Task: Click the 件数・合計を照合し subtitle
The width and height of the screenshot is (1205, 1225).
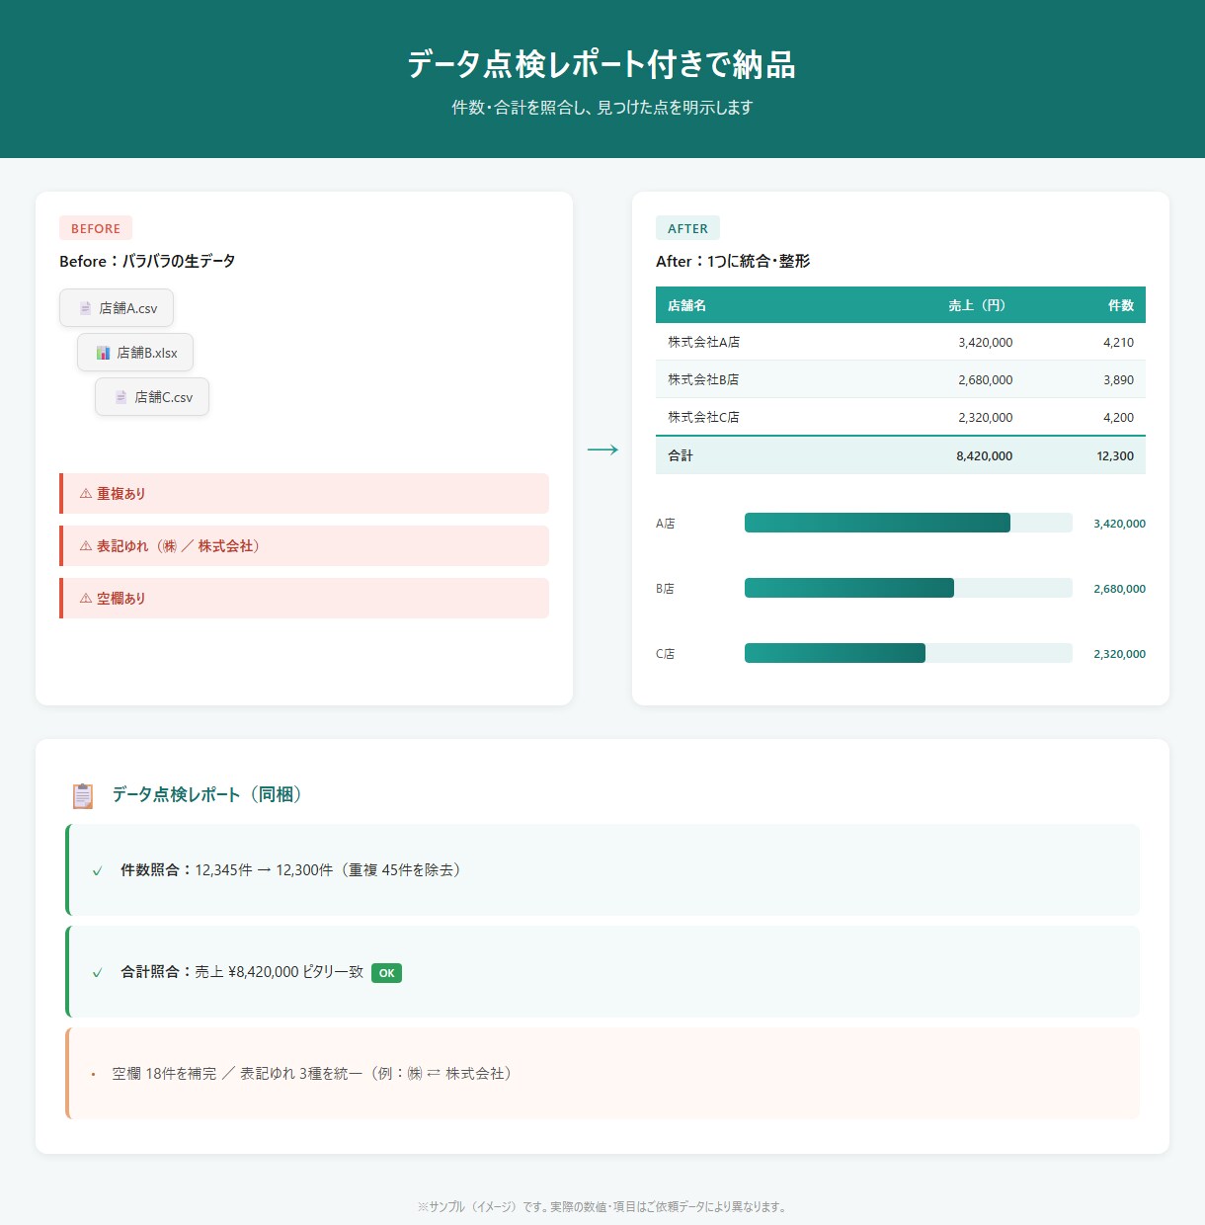Action: point(602,107)
